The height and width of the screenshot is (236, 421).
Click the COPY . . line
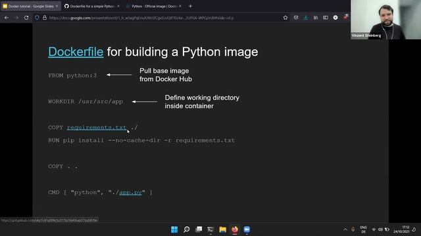[x=63, y=167]
